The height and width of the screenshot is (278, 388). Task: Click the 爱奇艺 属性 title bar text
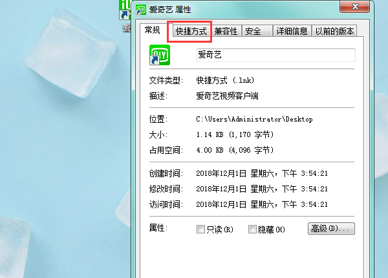[x=170, y=10]
